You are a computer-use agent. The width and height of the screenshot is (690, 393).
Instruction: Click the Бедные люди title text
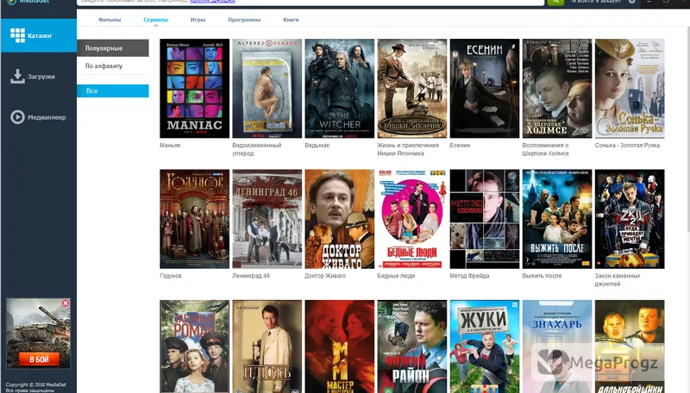click(396, 276)
